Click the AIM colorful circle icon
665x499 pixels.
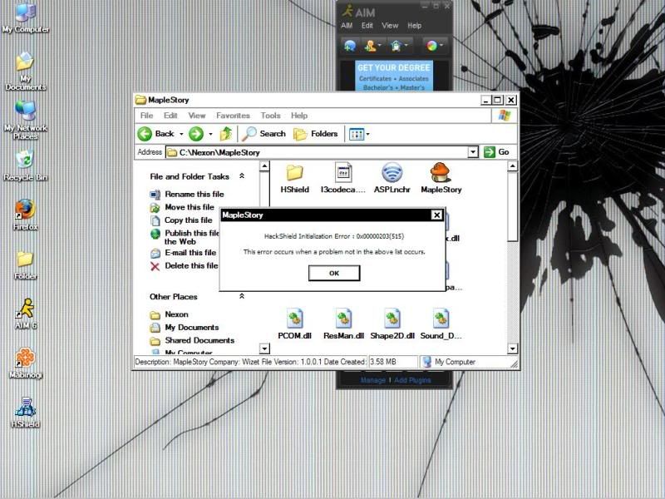[431, 46]
